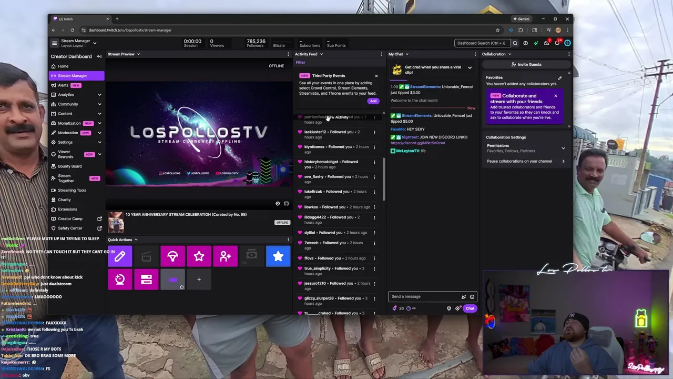Click the Raid Channel parachute quick action
Image resolution: width=673 pixels, height=379 pixels.
click(172, 256)
